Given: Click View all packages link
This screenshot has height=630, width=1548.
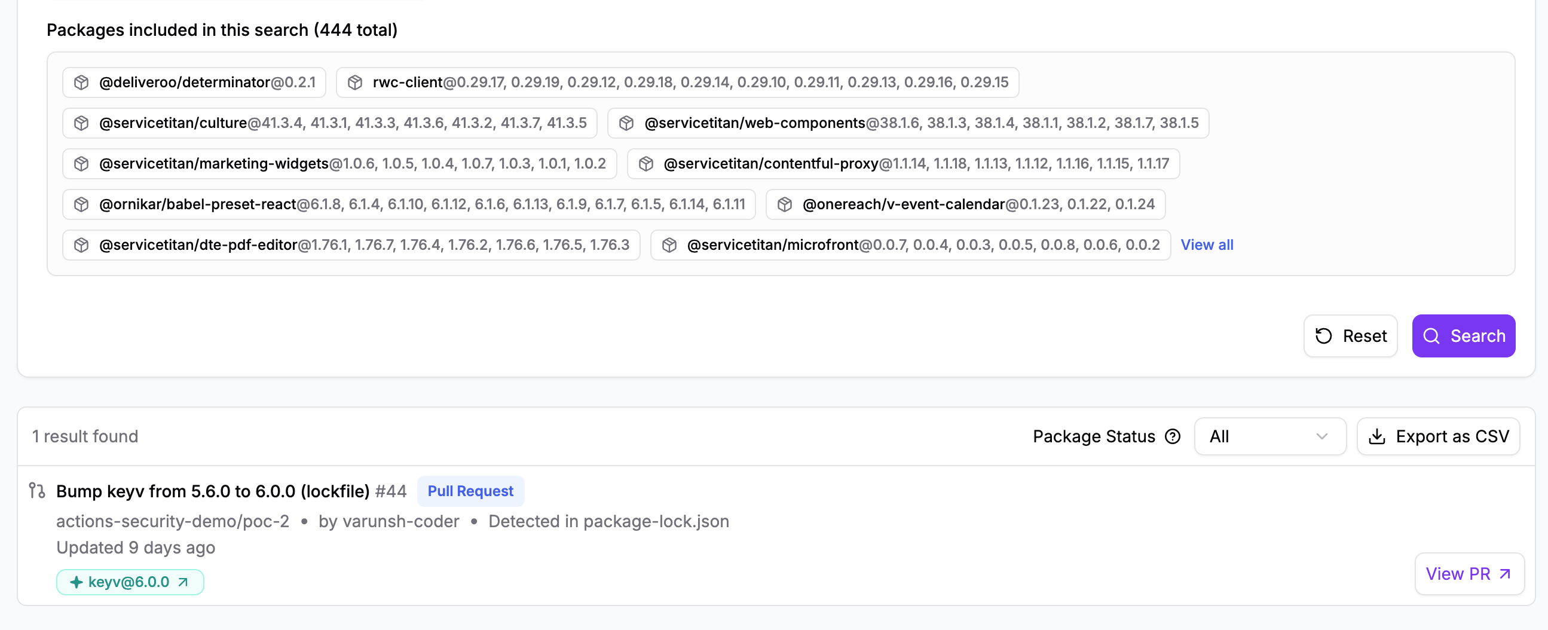Looking at the screenshot, I should pyautogui.click(x=1207, y=245).
